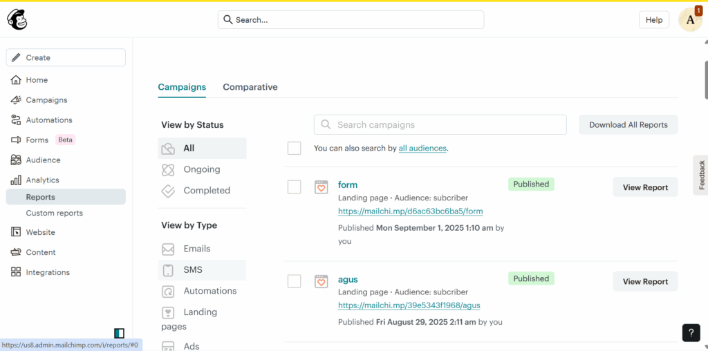The height and width of the screenshot is (351, 708).
Task: Open the account avatar menu
Action: point(689,20)
